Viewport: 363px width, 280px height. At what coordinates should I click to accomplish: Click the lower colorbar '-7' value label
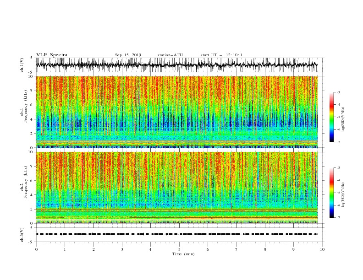click(338, 218)
